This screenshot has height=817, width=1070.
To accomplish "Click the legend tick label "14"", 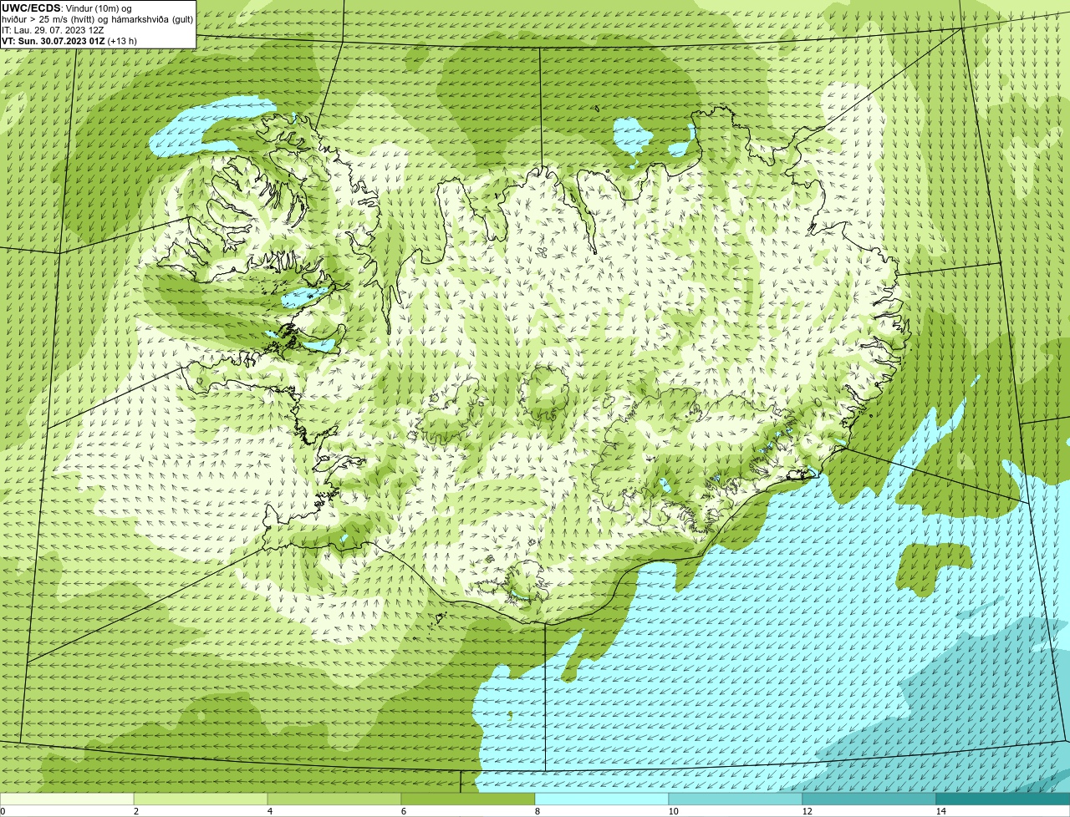I will [x=940, y=811].
